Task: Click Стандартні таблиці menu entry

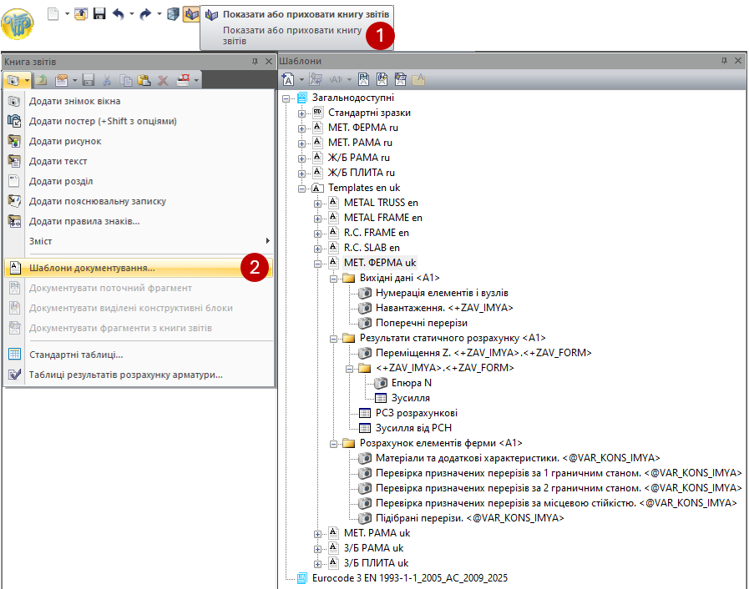Action: [x=76, y=355]
